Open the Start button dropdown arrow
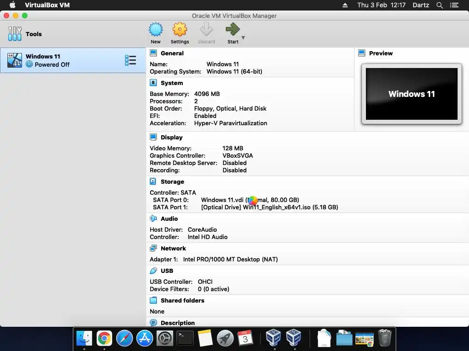 click(243, 38)
